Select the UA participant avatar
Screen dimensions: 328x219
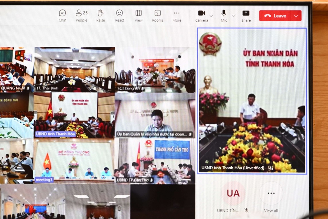click(233, 193)
